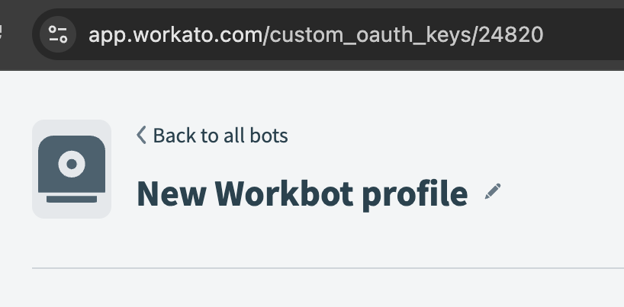Click app.workato.com domain in URL
The image size is (624, 307).
coord(175,34)
